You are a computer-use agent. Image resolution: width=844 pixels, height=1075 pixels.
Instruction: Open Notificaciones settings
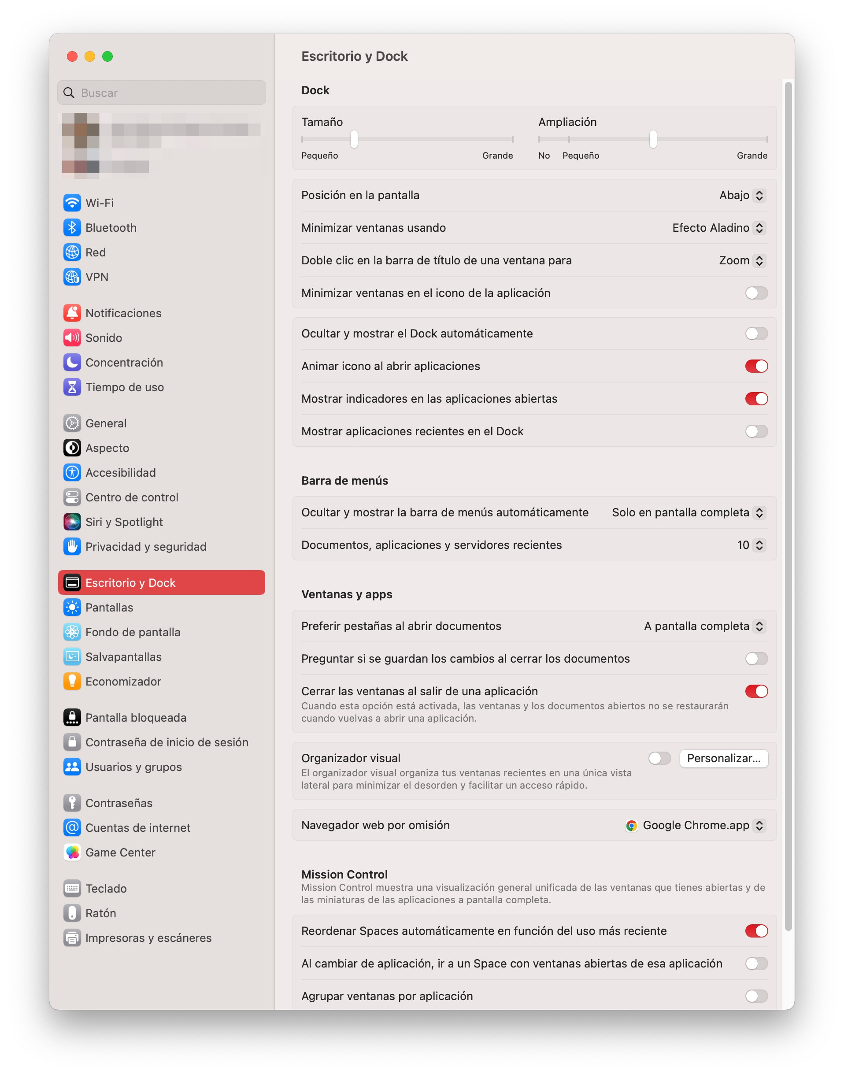coord(72,313)
